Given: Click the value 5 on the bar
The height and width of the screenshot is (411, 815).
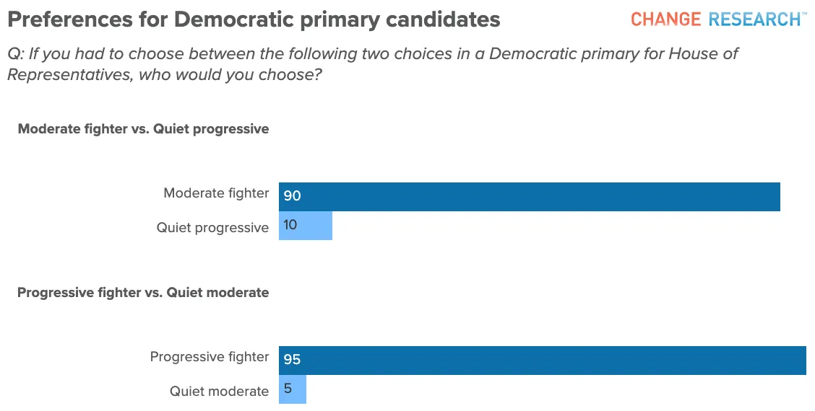Looking at the screenshot, I should [x=288, y=389].
